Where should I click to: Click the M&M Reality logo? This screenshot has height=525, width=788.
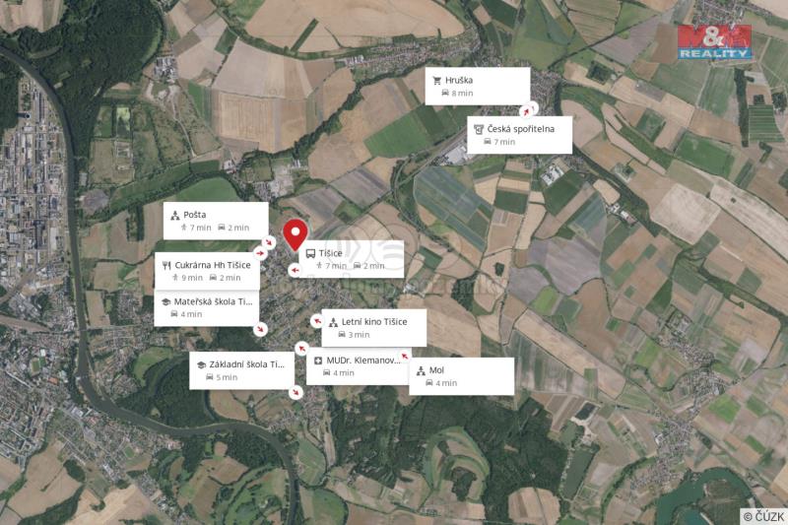point(714,42)
